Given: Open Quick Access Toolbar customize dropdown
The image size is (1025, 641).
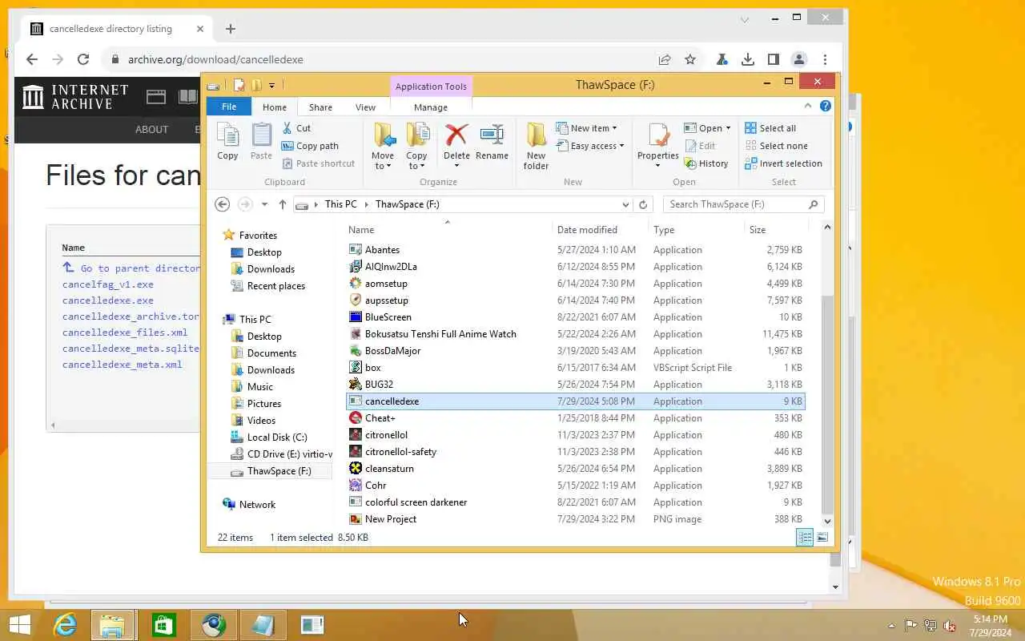Looking at the screenshot, I should coord(272,85).
